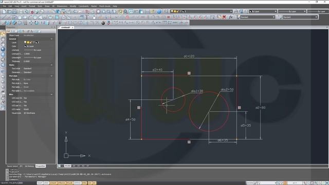The height and width of the screenshot is (185, 329).
Task: Click the New document icon
Action: click(4, 11)
